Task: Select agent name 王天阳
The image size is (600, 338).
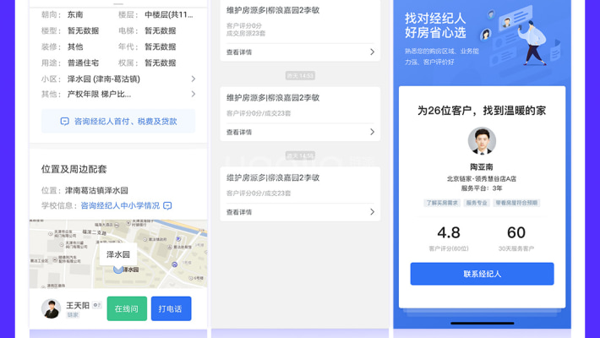Action: click(78, 305)
